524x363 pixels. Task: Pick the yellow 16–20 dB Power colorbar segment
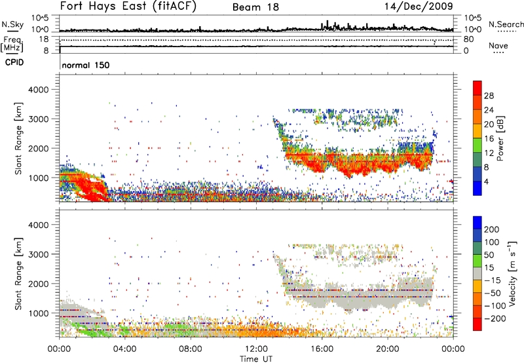[x=477, y=131]
